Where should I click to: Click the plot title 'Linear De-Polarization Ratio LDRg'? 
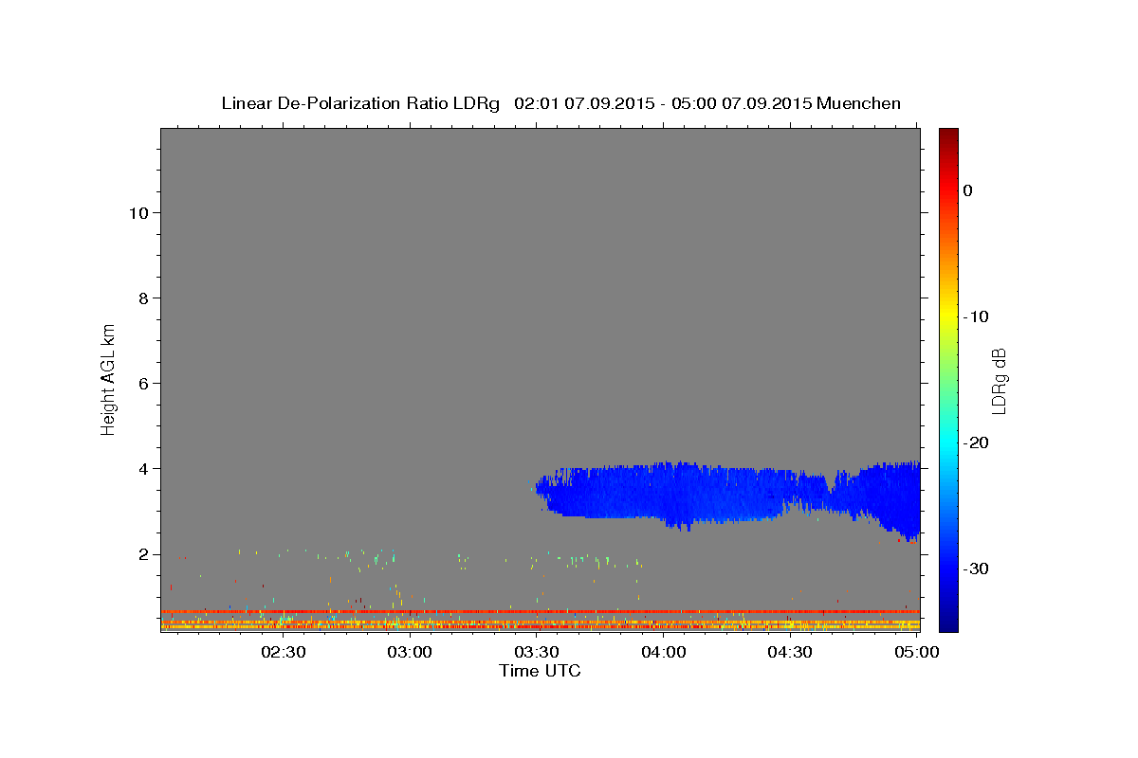pyautogui.click(x=359, y=103)
